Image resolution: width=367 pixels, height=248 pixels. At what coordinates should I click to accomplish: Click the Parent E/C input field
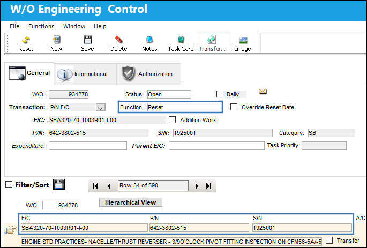pos(216,146)
